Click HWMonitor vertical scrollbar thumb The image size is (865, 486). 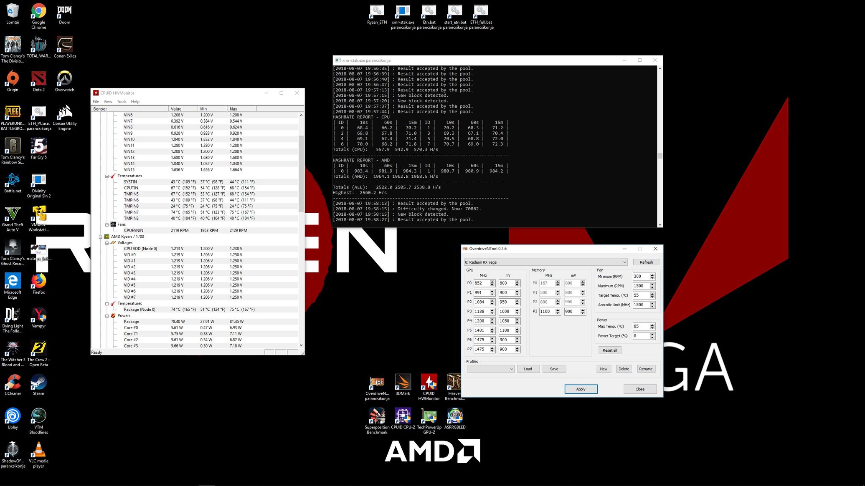click(301, 173)
